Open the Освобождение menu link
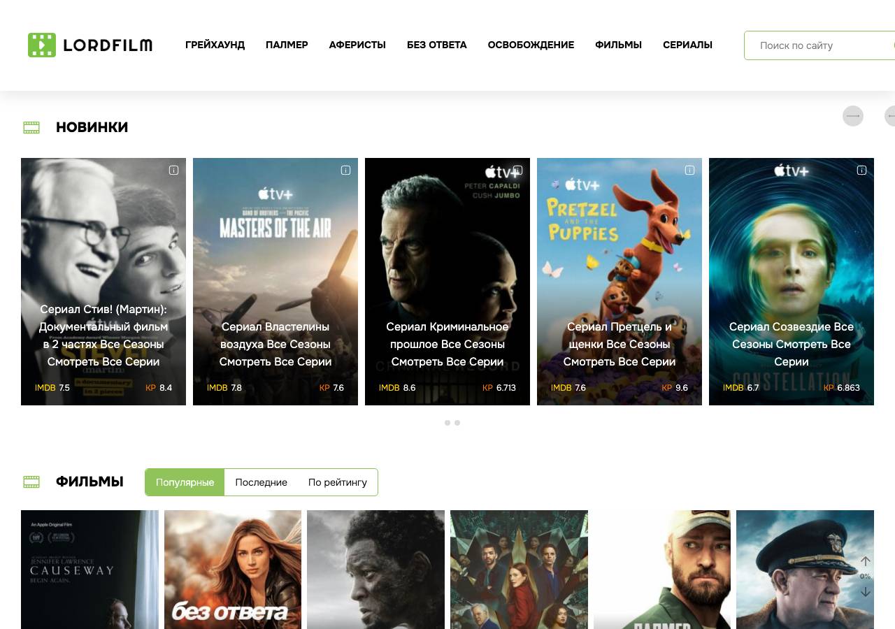This screenshot has width=895, height=629. tap(531, 45)
